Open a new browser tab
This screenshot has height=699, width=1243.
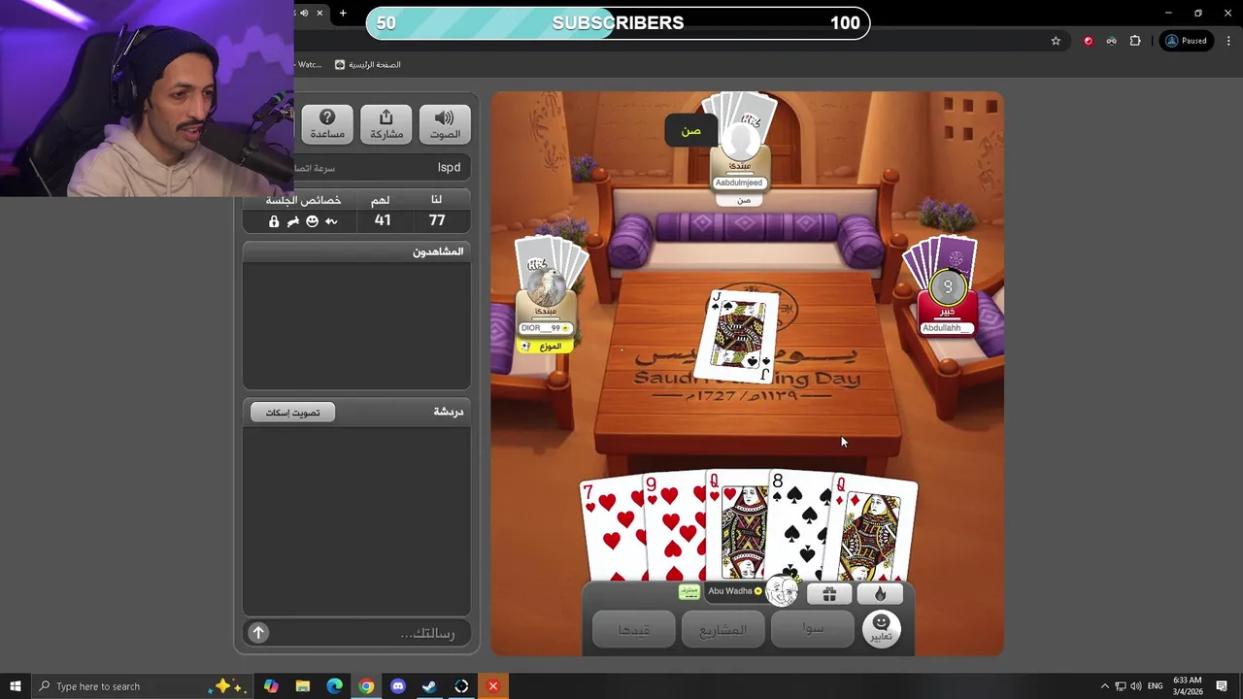(x=343, y=13)
